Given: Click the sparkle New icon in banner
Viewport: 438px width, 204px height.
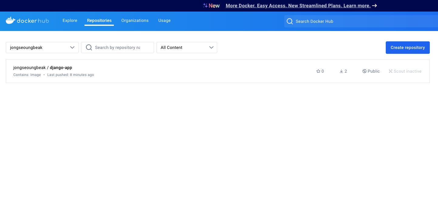Looking at the screenshot, I should pos(205,5).
